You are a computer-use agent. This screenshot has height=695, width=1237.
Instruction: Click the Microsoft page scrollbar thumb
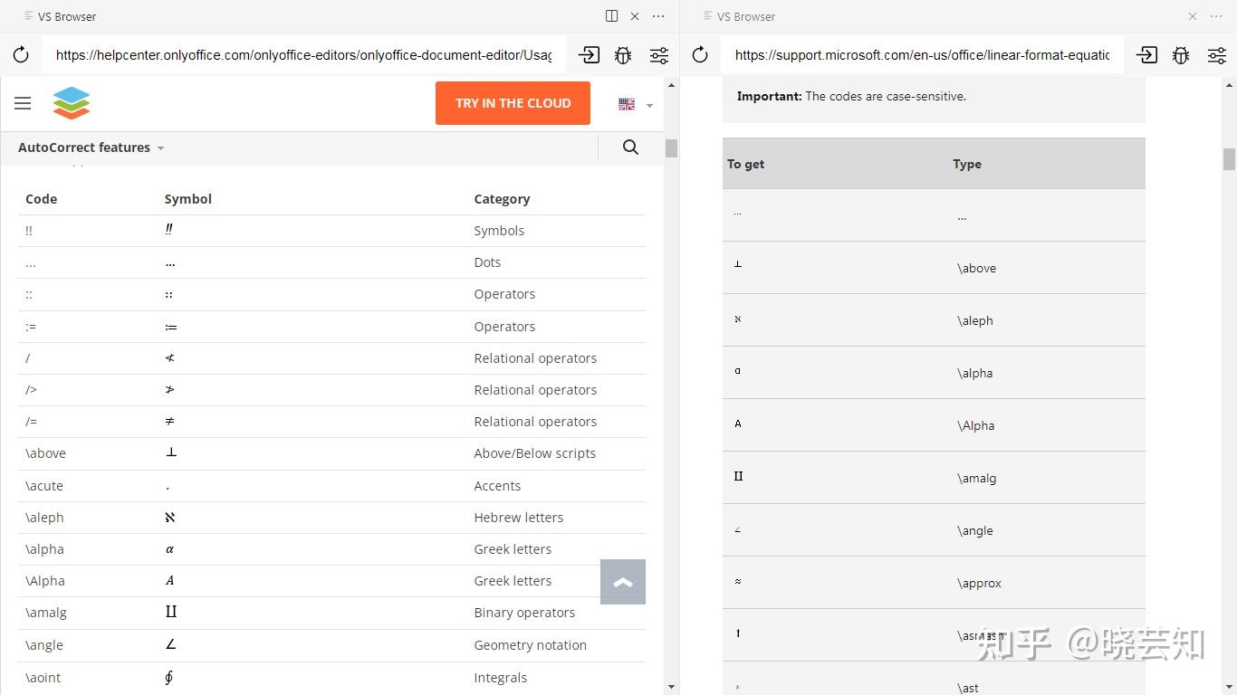click(1229, 159)
